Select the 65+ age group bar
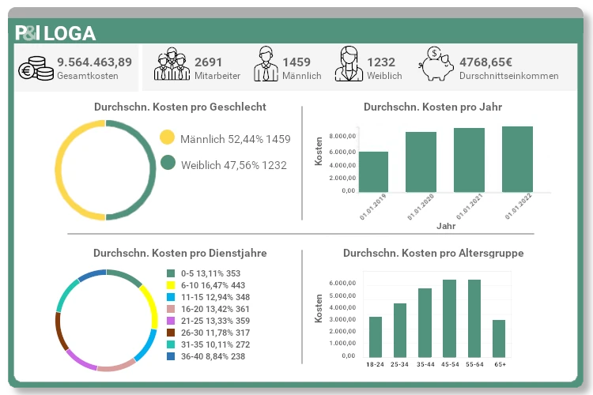This screenshot has height=395, width=593. [x=498, y=338]
